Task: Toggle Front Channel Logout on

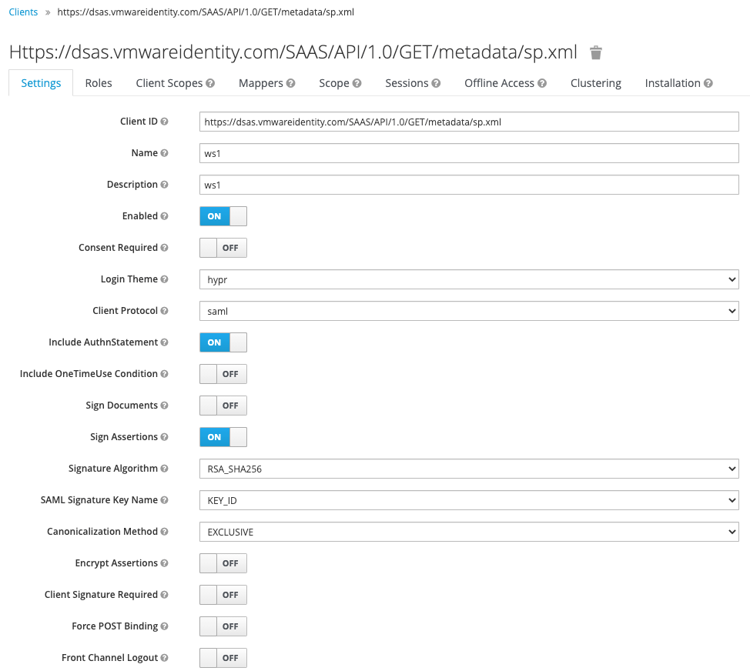Action: (223, 658)
